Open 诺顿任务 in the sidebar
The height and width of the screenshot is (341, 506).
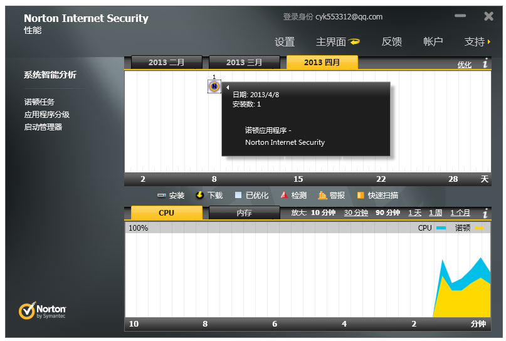tap(40, 102)
